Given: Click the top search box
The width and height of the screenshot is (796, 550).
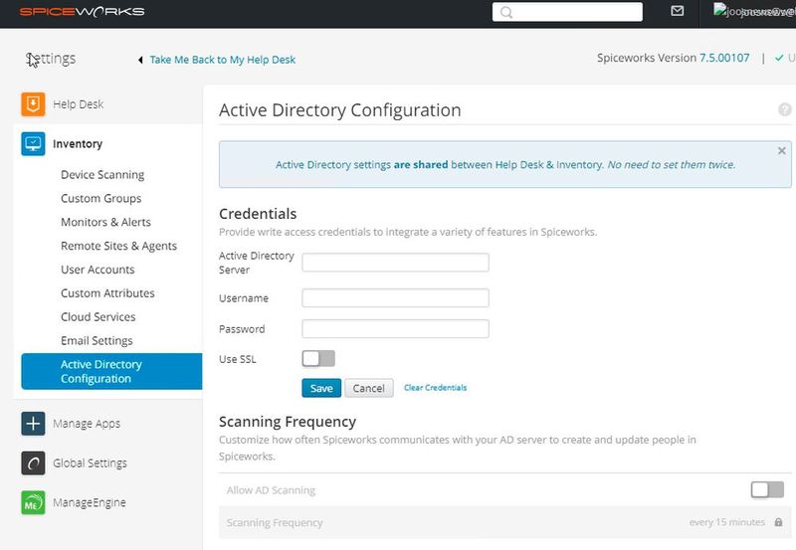Looking at the screenshot, I should [x=567, y=12].
